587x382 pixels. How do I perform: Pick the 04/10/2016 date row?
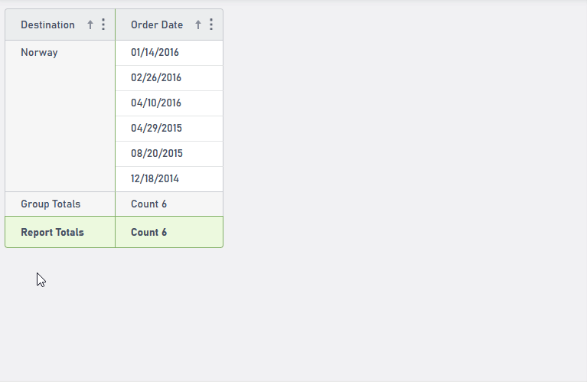point(156,103)
